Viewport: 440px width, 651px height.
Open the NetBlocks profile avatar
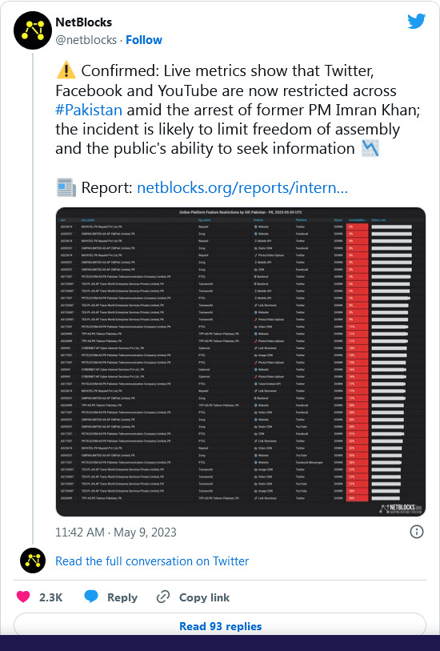[x=32, y=30]
